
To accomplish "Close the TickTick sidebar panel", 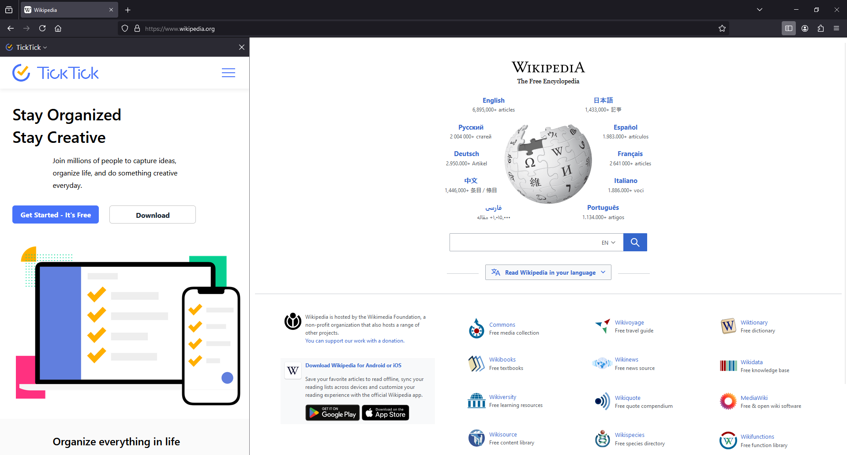I will click(x=242, y=47).
